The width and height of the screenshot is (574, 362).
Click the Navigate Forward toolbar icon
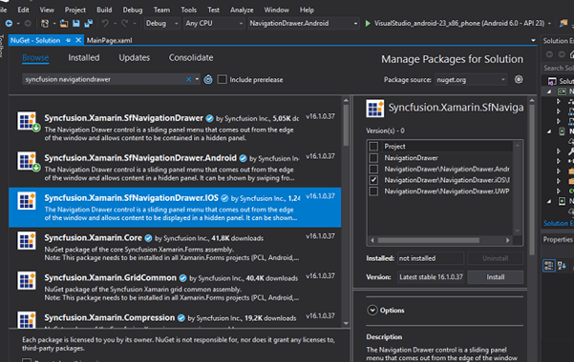[x=28, y=24]
